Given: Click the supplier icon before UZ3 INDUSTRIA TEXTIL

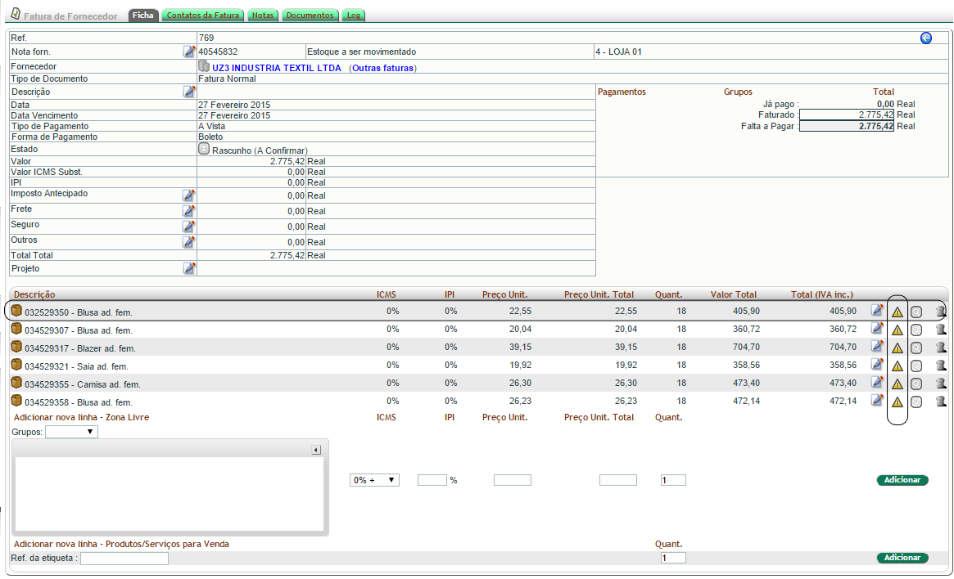Looking at the screenshot, I should (x=204, y=66).
